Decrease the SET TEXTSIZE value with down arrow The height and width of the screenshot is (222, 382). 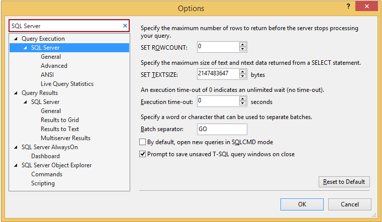[x=243, y=77]
